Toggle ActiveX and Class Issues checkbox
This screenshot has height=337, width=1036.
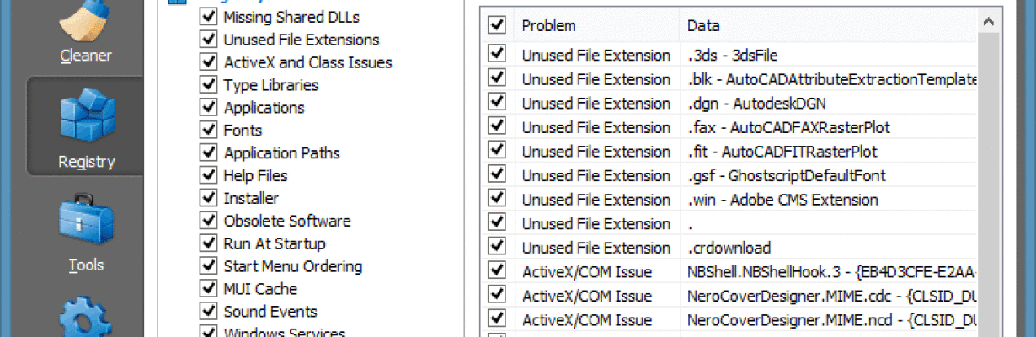coord(208,62)
